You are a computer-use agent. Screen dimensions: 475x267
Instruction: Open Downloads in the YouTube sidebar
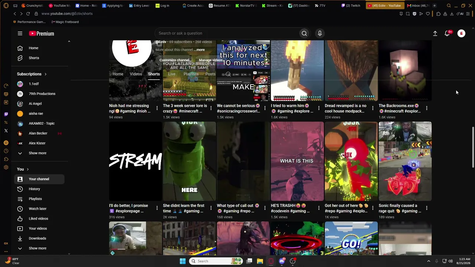(x=39, y=238)
